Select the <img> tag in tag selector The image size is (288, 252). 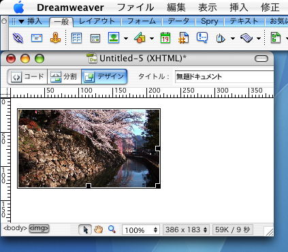[39, 228]
